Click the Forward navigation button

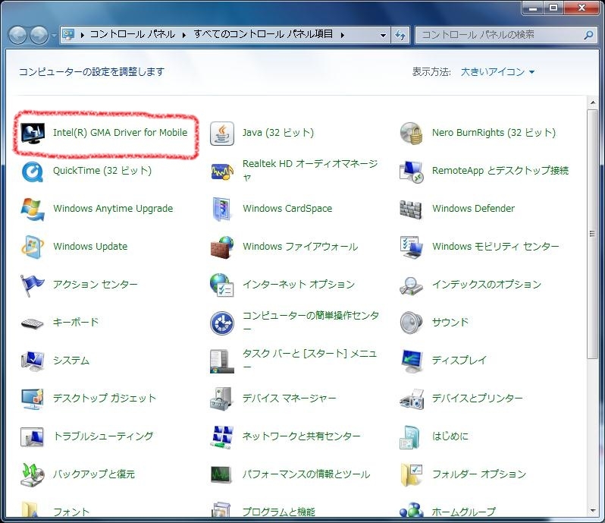pyautogui.click(x=39, y=36)
